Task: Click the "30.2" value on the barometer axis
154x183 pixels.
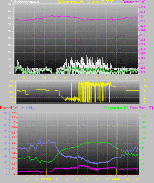Action: [143, 7]
